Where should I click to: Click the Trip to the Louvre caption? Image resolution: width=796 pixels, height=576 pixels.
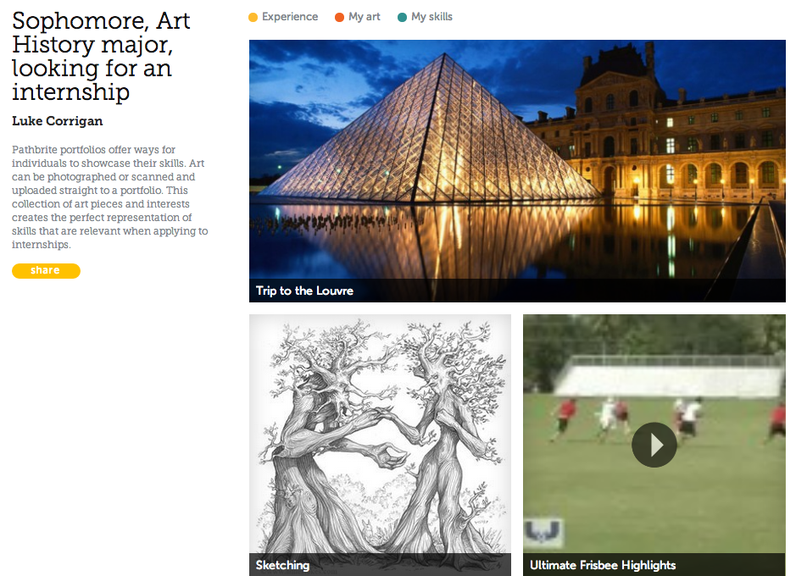(x=304, y=291)
